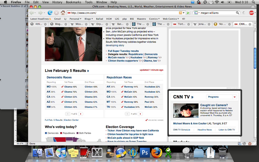
Task: Click the scrollbar down arrow at the bottom
Action: click(255, 140)
